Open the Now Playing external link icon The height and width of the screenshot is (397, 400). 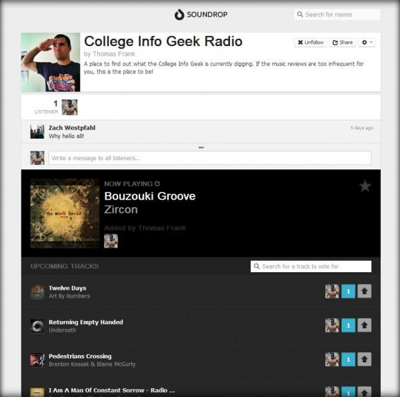(x=157, y=183)
